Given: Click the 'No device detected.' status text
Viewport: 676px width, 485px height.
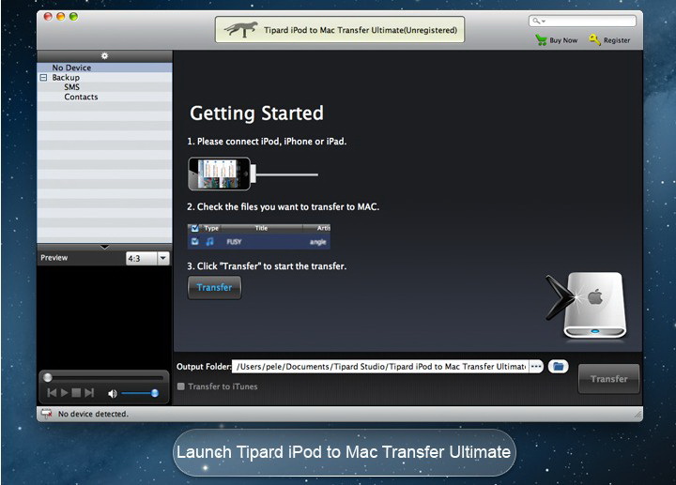Looking at the screenshot, I should pyautogui.click(x=93, y=414).
